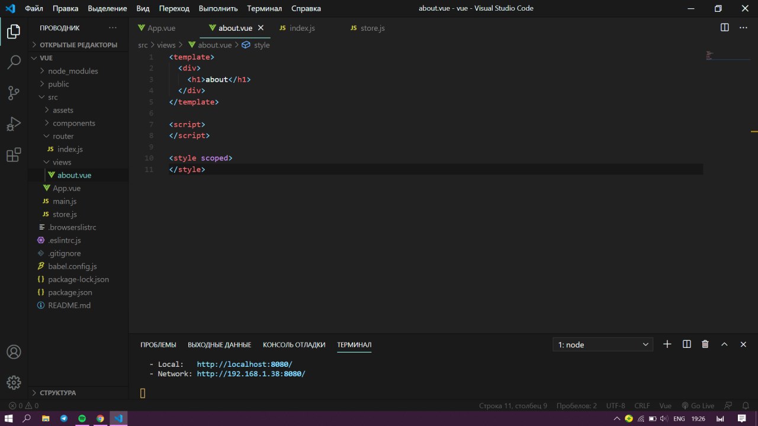The height and width of the screenshot is (426, 758).
Task: Click the 'views' breadcrumb segment
Action: coord(166,45)
